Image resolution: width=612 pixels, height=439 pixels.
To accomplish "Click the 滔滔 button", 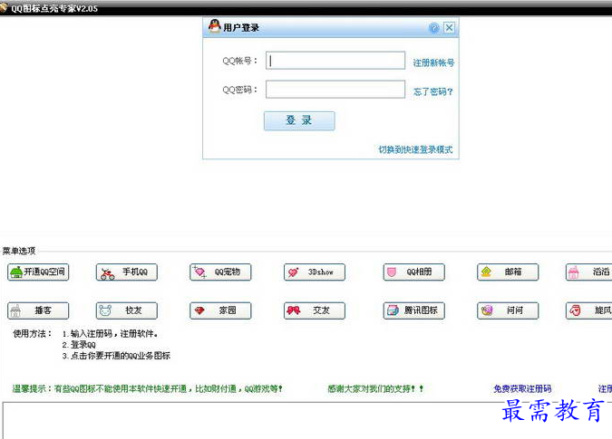I will (x=589, y=272).
